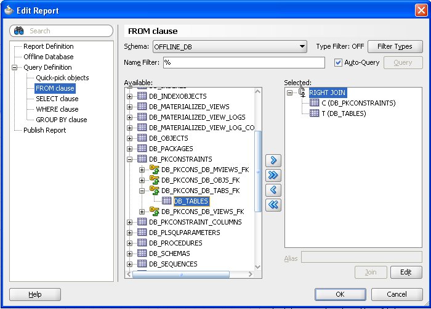The height and width of the screenshot is (309, 431).
Task: Click the foreign key icon for DB_PKCONS_DB_VIEWS_FK
Action: [x=154, y=211]
